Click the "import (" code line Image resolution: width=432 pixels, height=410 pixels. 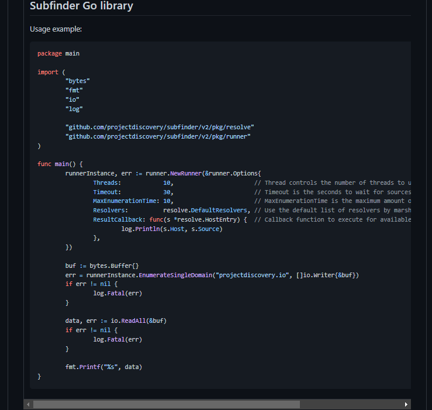(51, 73)
